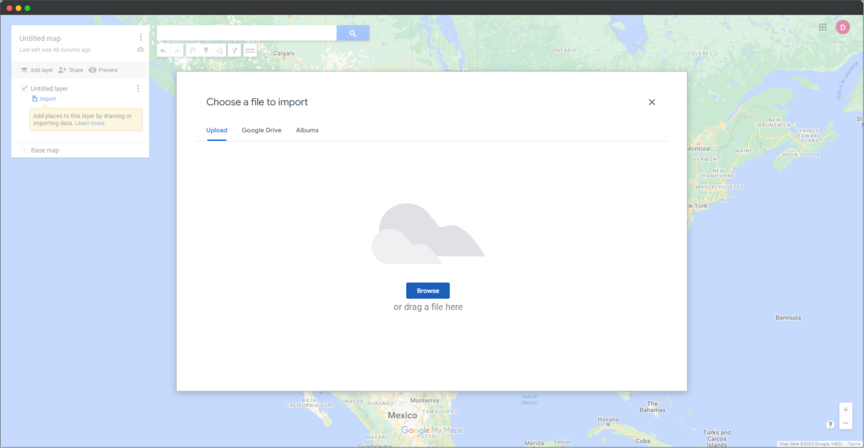Click the blue search magnifier button

(353, 33)
